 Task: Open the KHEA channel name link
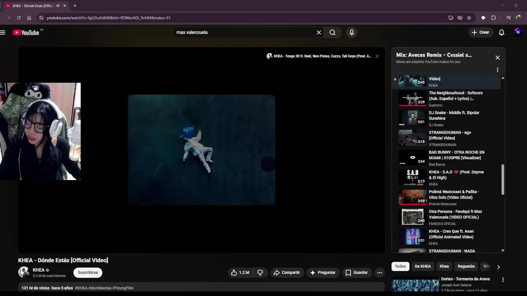(39, 270)
